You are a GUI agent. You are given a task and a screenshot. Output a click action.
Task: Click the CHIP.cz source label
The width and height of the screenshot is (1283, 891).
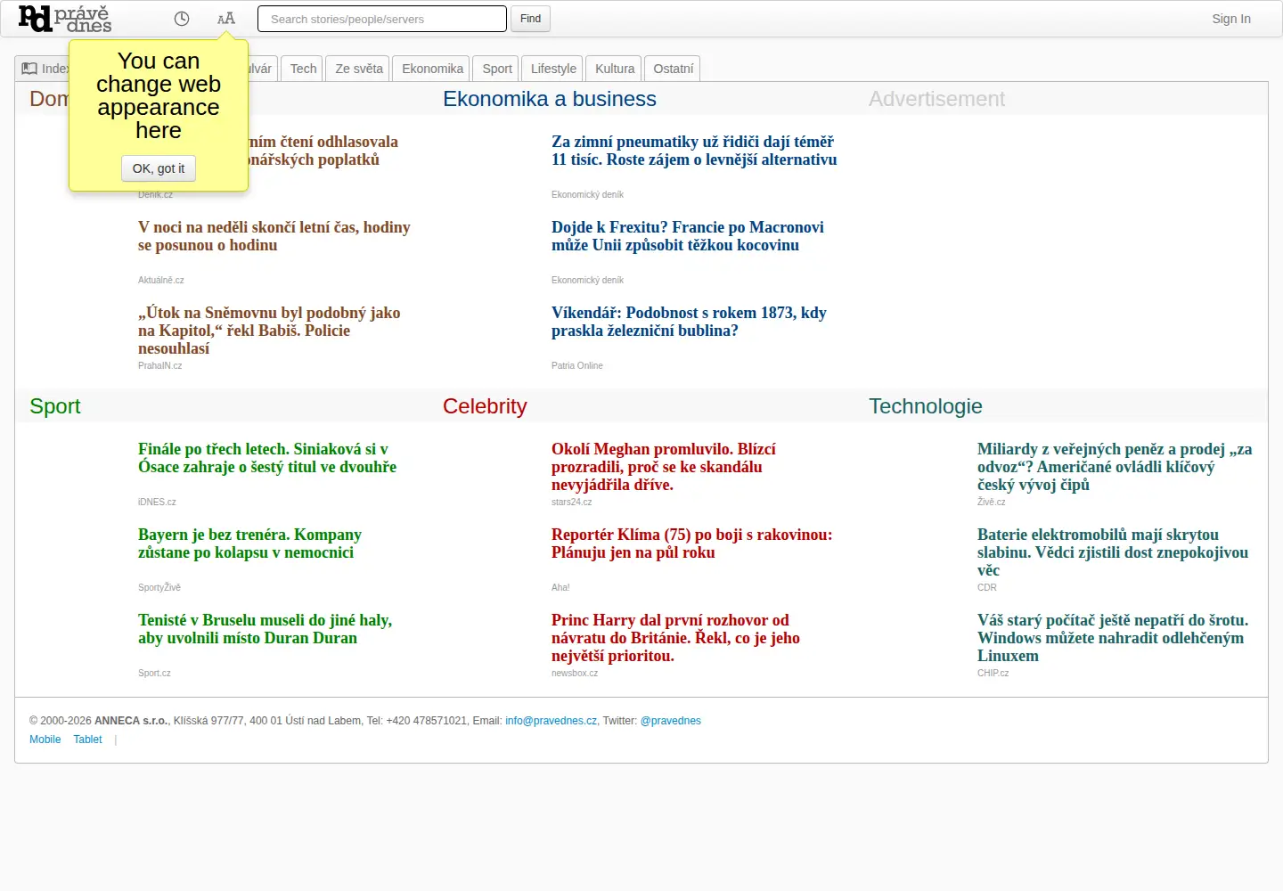click(993, 673)
